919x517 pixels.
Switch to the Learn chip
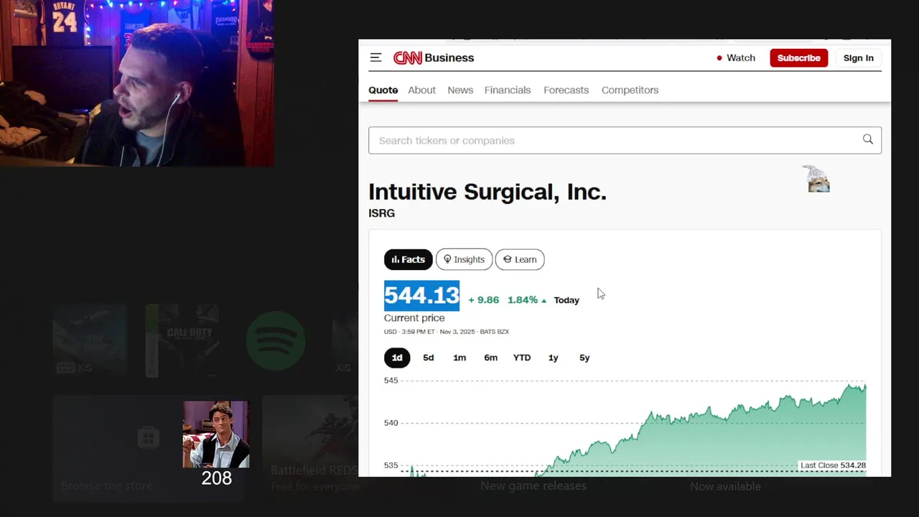pos(520,259)
